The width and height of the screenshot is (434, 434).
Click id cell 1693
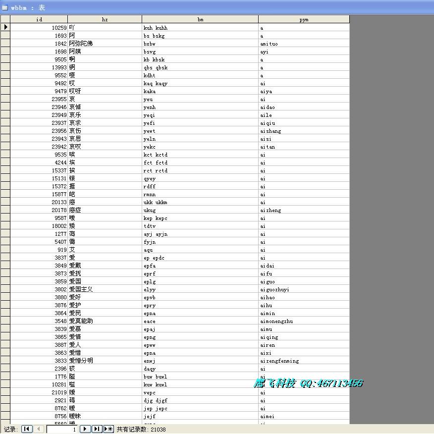pos(39,36)
